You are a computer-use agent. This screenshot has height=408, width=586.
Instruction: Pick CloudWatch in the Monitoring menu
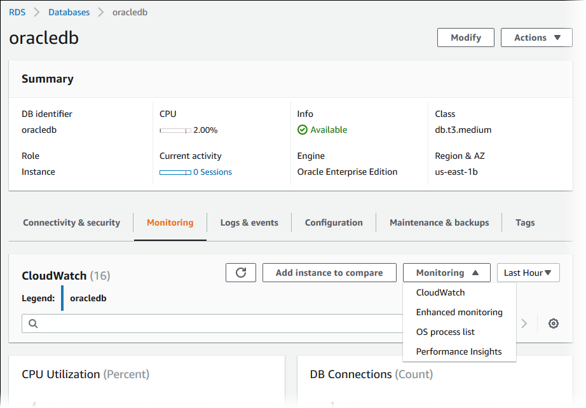tap(440, 292)
